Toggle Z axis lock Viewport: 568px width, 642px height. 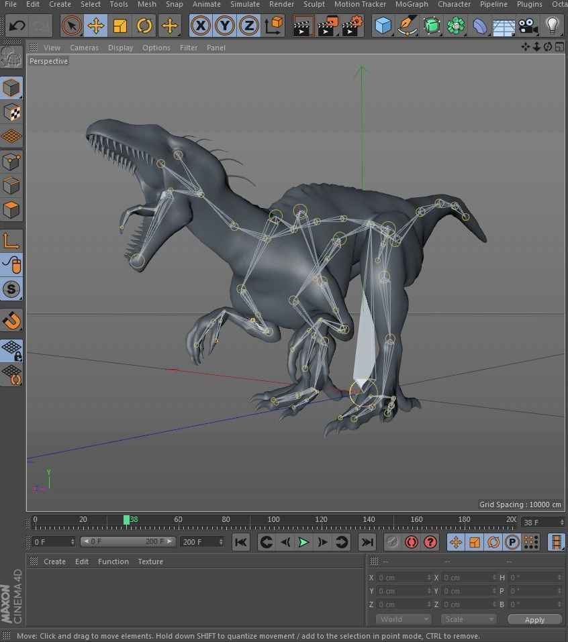249,25
